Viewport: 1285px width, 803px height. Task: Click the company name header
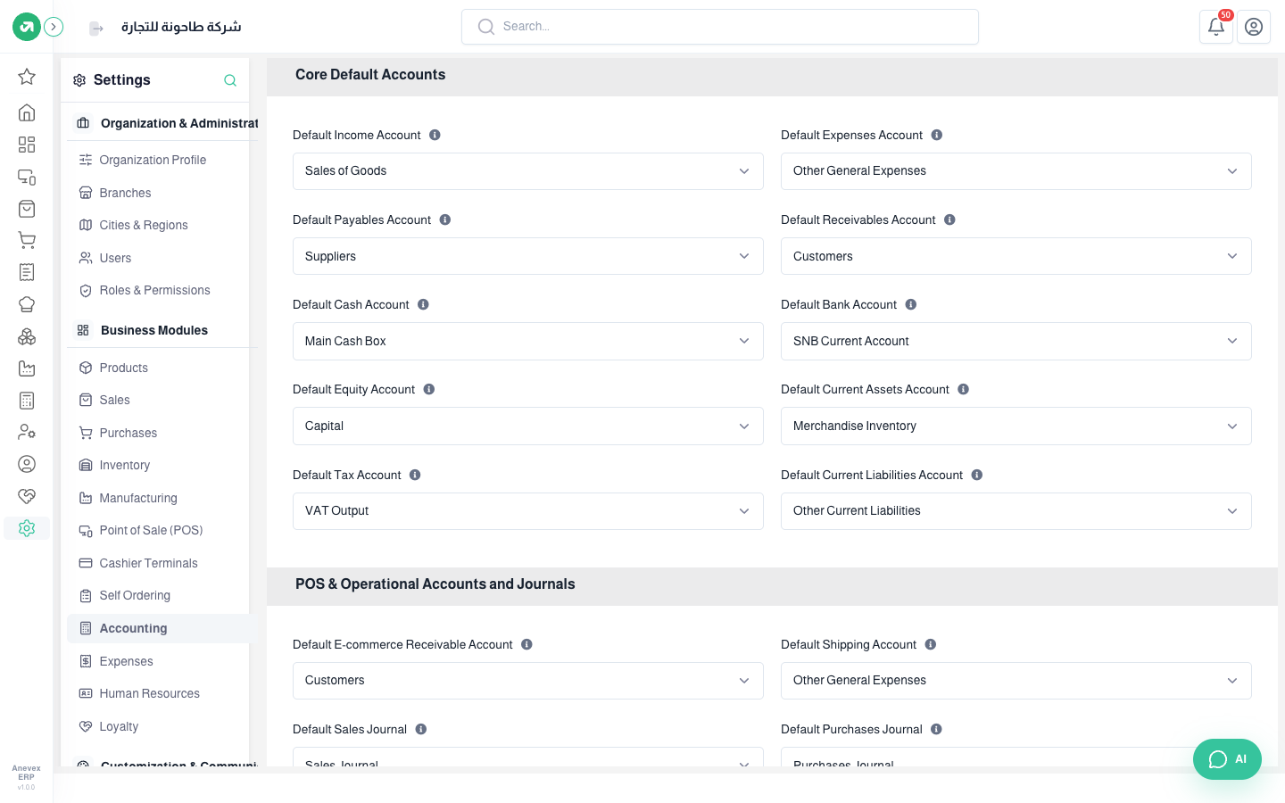(x=181, y=27)
